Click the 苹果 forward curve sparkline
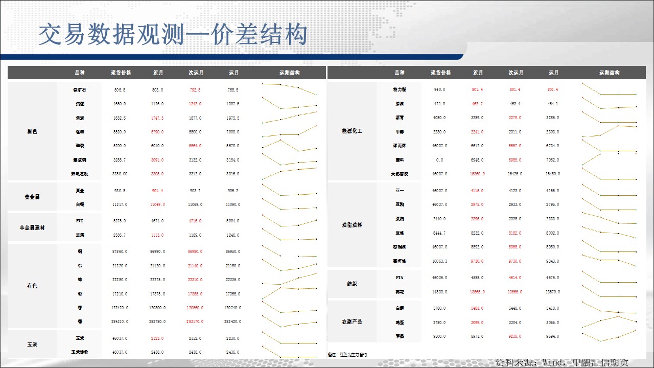This screenshot has width=654, height=368. (609, 336)
